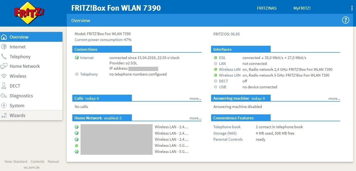The height and width of the screenshot is (171, 356).
Task: Click 'Provider: o2 DSL' text
Action: (x=123, y=63)
